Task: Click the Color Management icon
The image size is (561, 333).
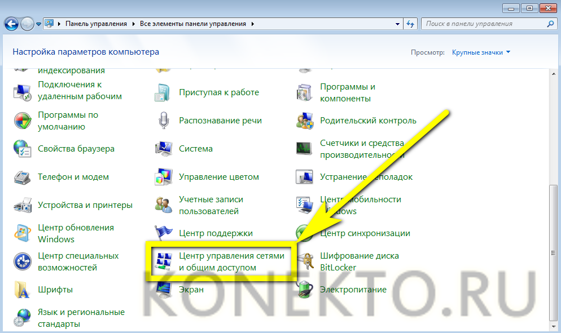Action: pyautogui.click(x=164, y=177)
